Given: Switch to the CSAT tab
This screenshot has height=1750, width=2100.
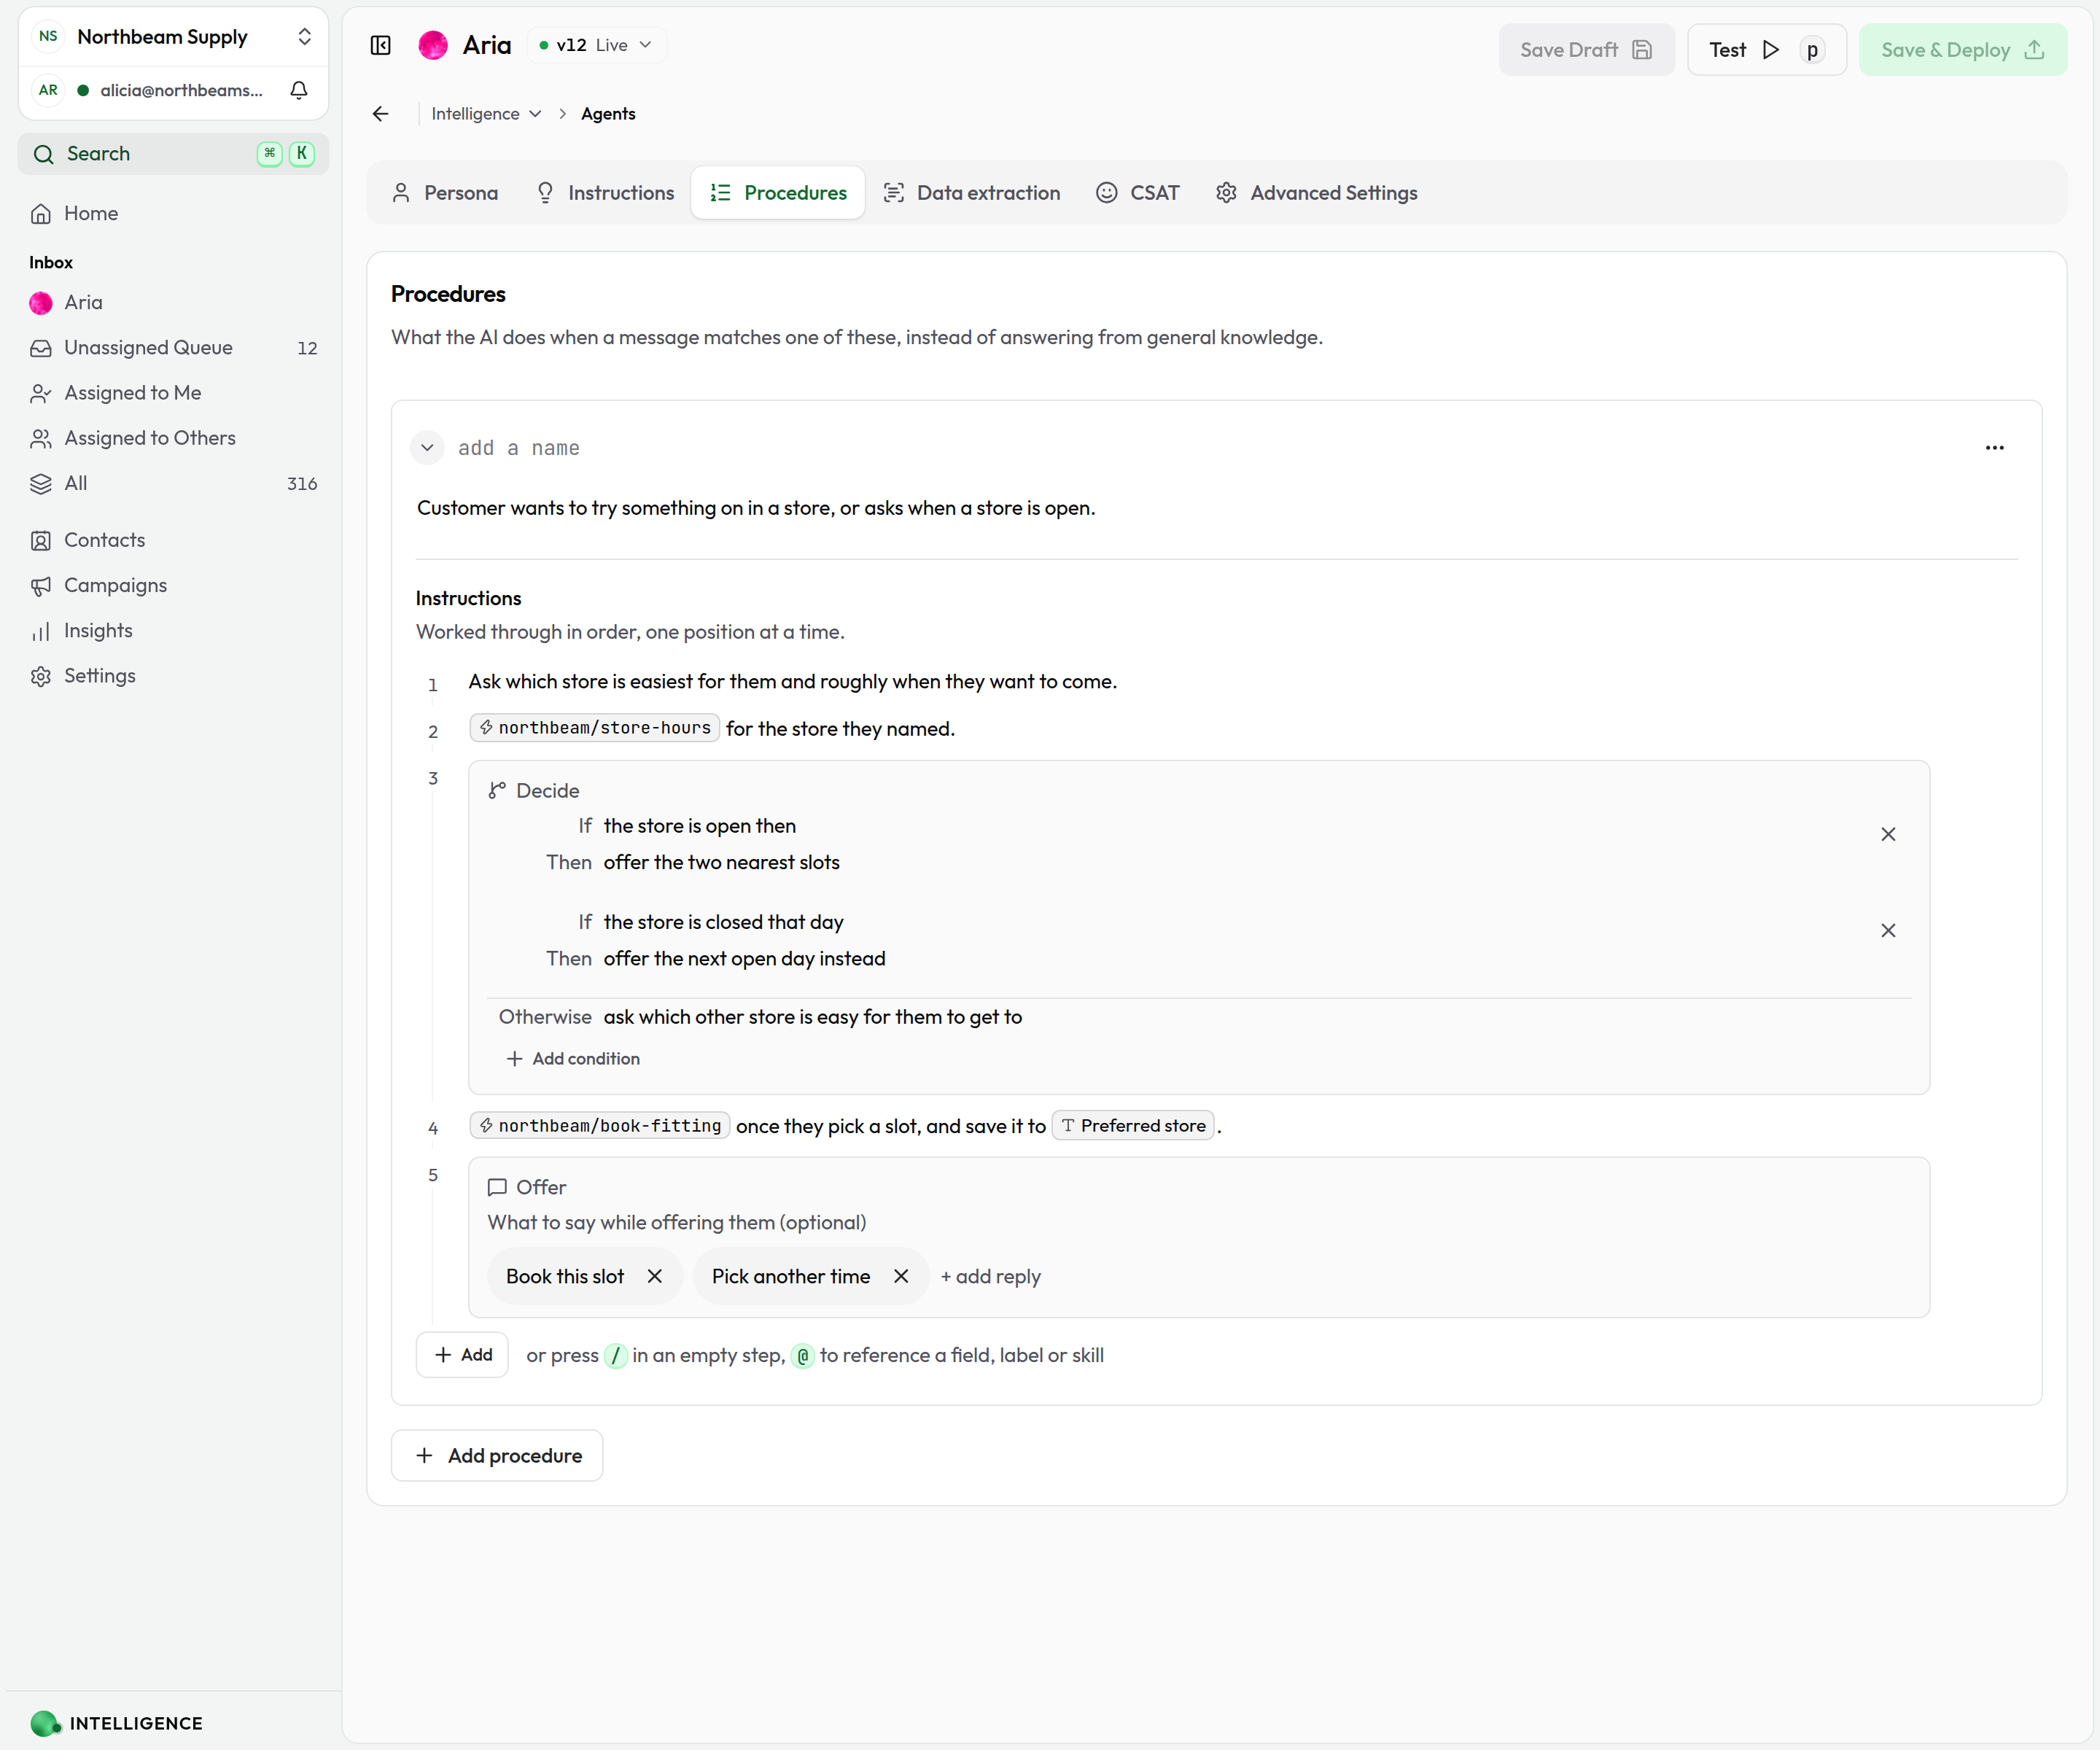Looking at the screenshot, I should point(1138,193).
